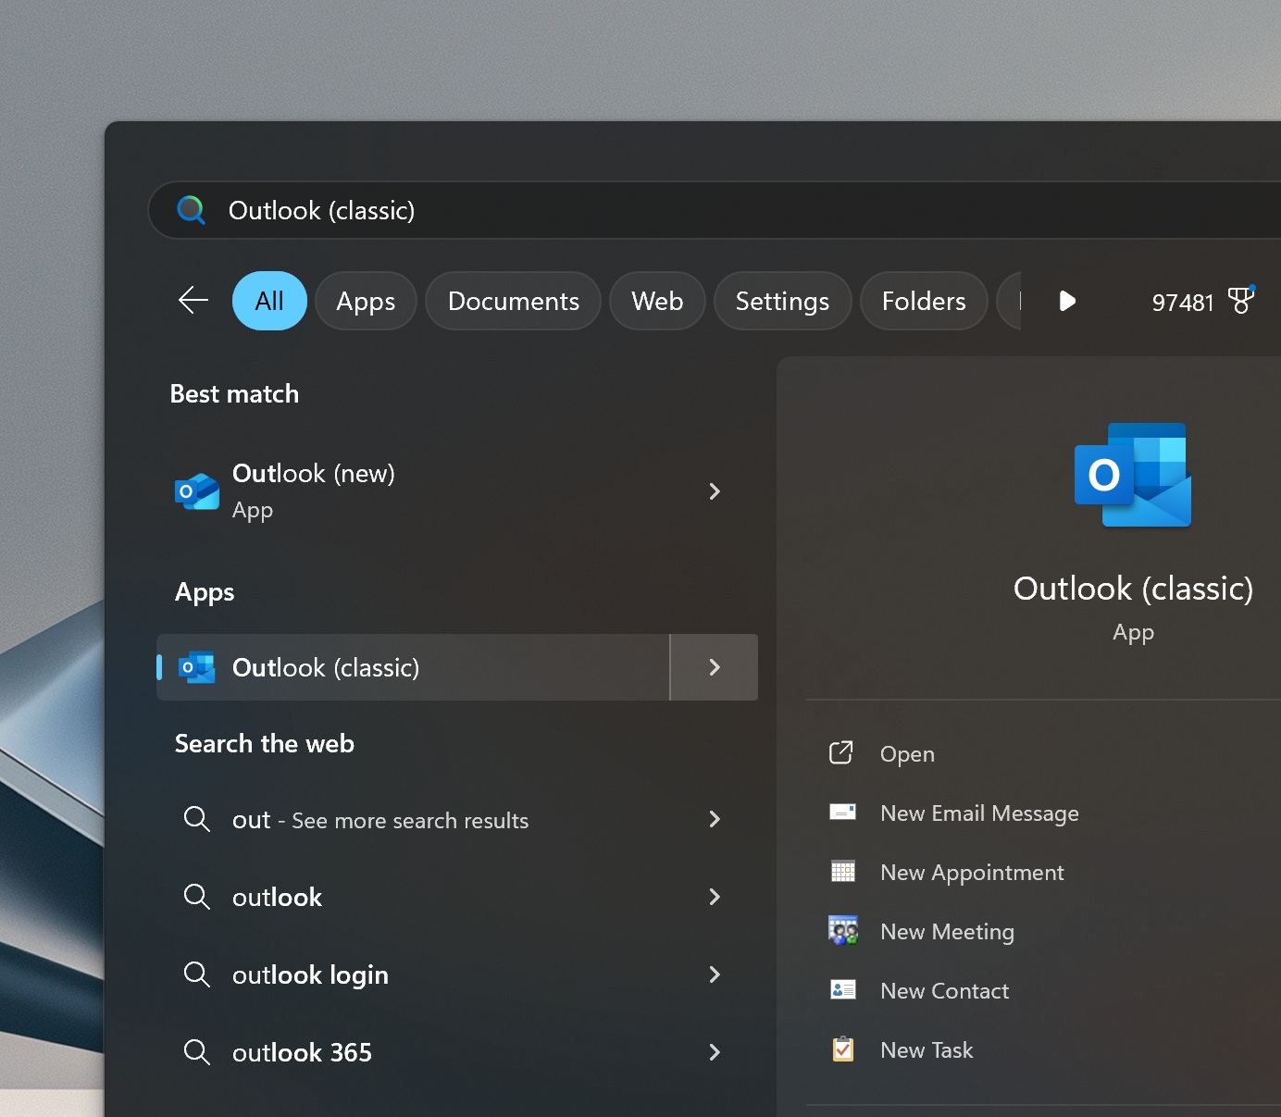Click the New Email Message icon
Image resolution: width=1281 pixels, height=1117 pixels.
(842, 812)
